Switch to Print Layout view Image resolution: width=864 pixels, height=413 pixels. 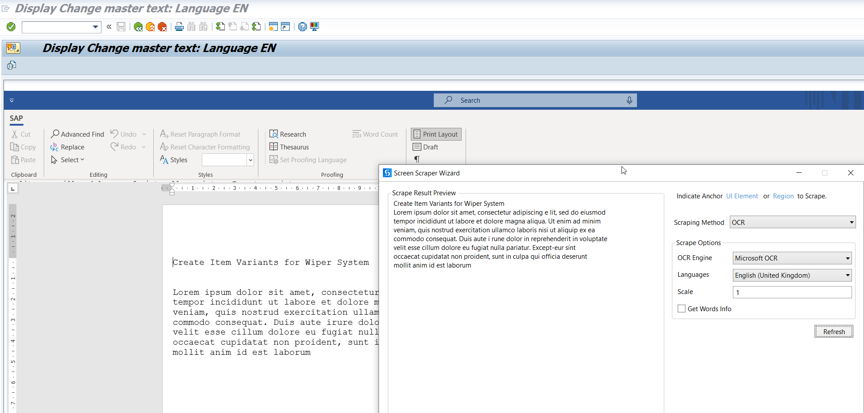click(x=436, y=134)
